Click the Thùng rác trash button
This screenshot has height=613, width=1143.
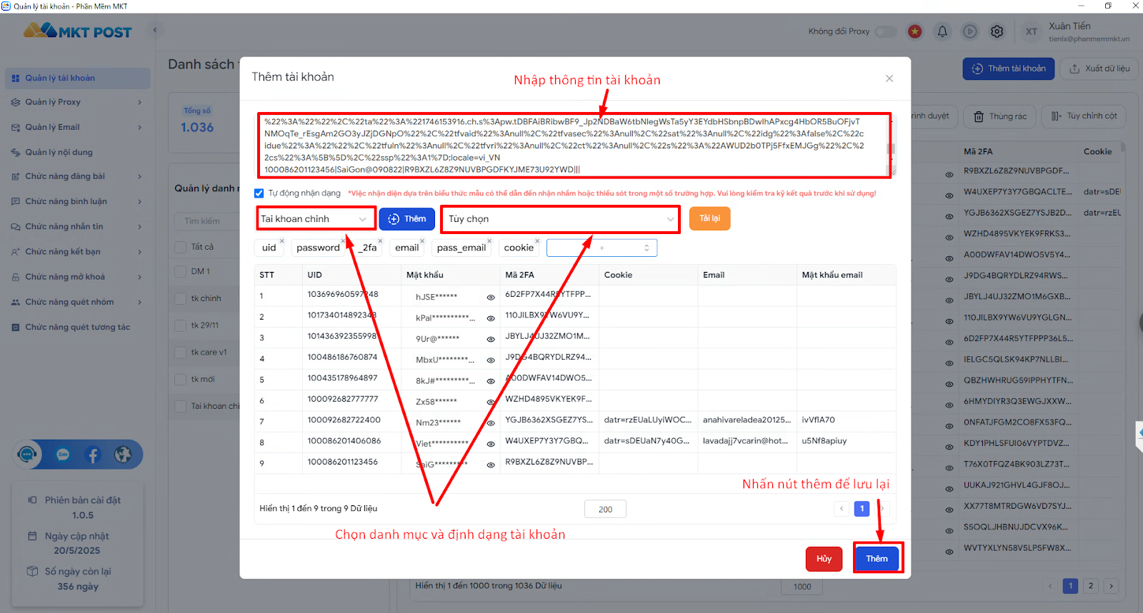pos(1000,116)
